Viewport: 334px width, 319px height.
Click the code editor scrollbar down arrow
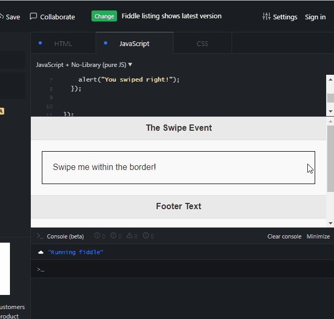pos(330,111)
